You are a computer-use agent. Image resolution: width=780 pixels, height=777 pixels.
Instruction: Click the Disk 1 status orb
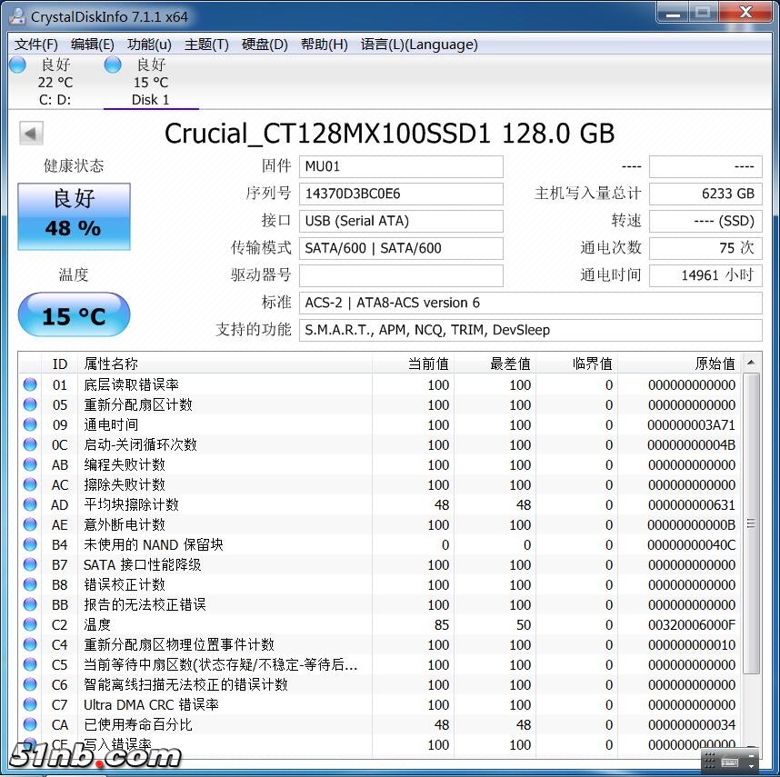coord(113,65)
